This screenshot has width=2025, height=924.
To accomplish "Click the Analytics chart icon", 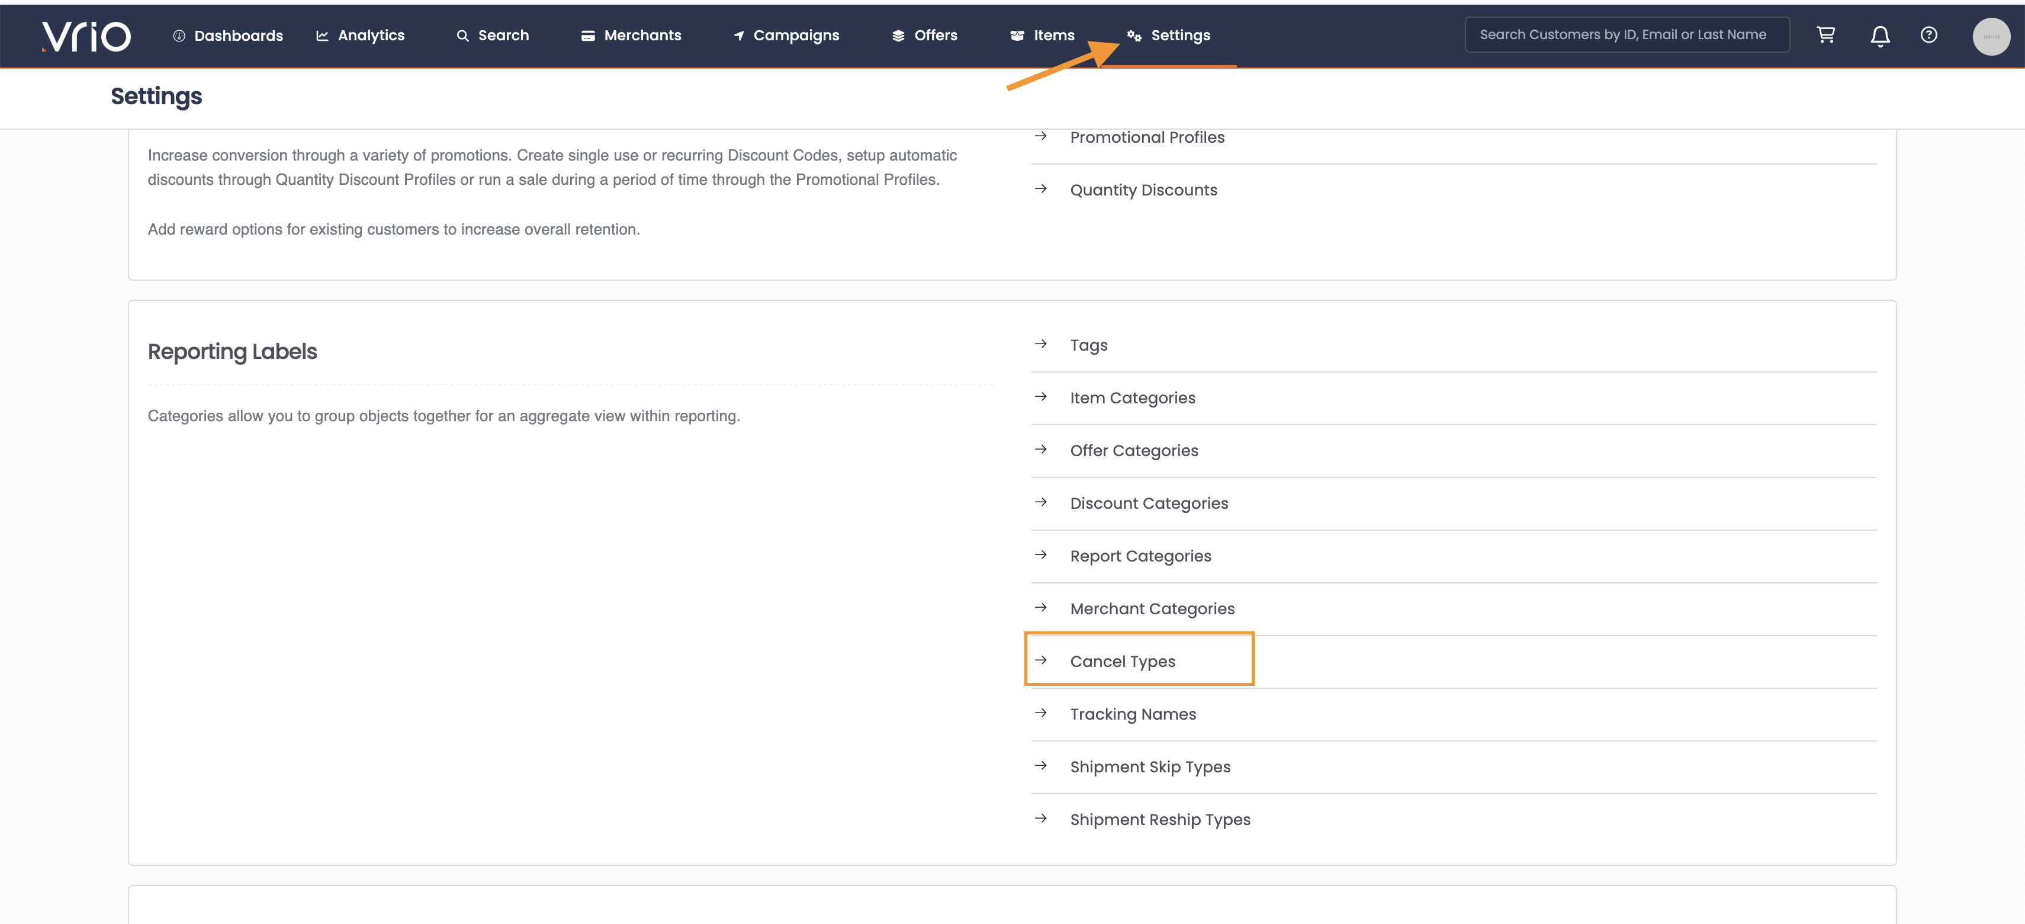I will pos(322,36).
